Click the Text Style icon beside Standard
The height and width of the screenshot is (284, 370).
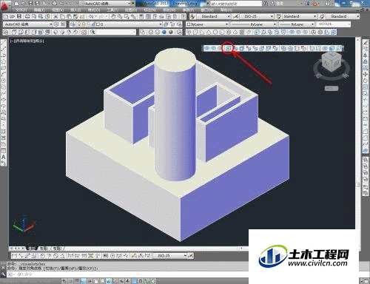pyautogui.click(x=193, y=16)
